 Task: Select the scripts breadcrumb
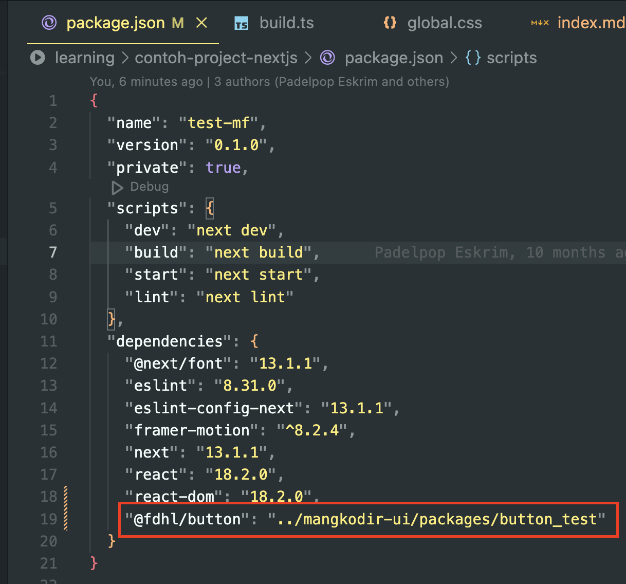pyautogui.click(x=511, y=58)
